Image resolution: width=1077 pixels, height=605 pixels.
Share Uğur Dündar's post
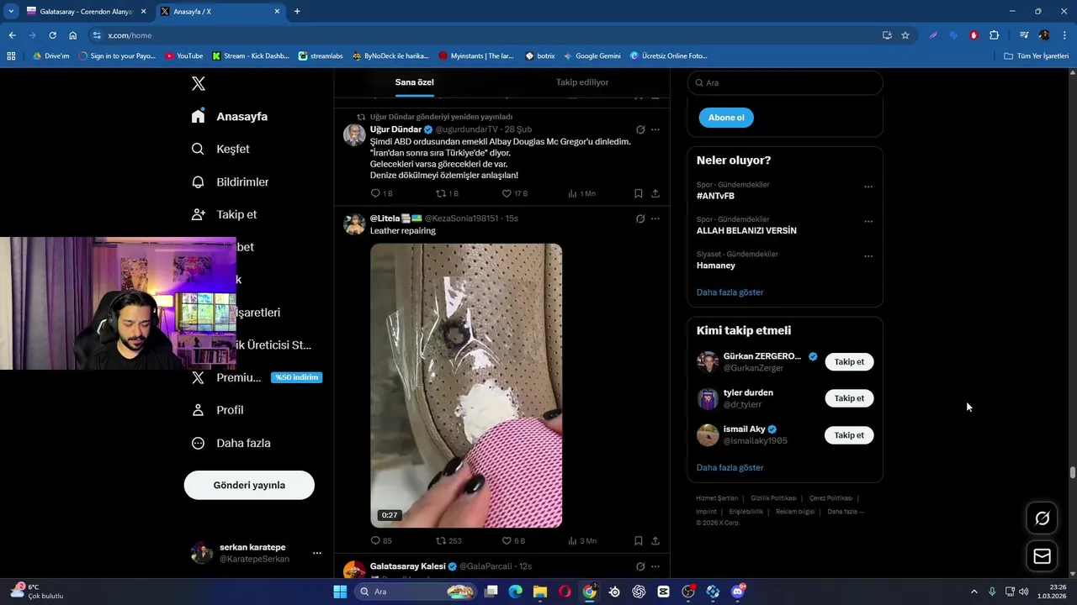pos(655,193)
